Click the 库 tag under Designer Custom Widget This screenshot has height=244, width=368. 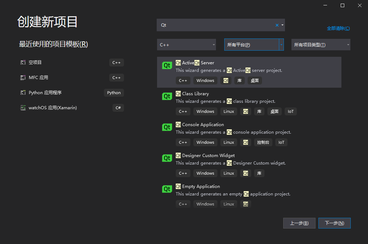[x=259, y=173]
